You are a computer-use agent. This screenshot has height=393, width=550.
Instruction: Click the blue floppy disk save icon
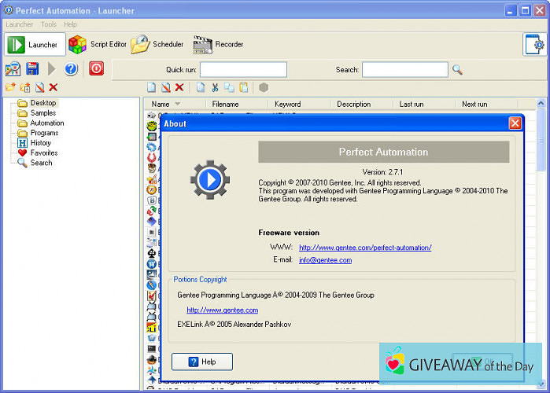[x=32, y=69]
